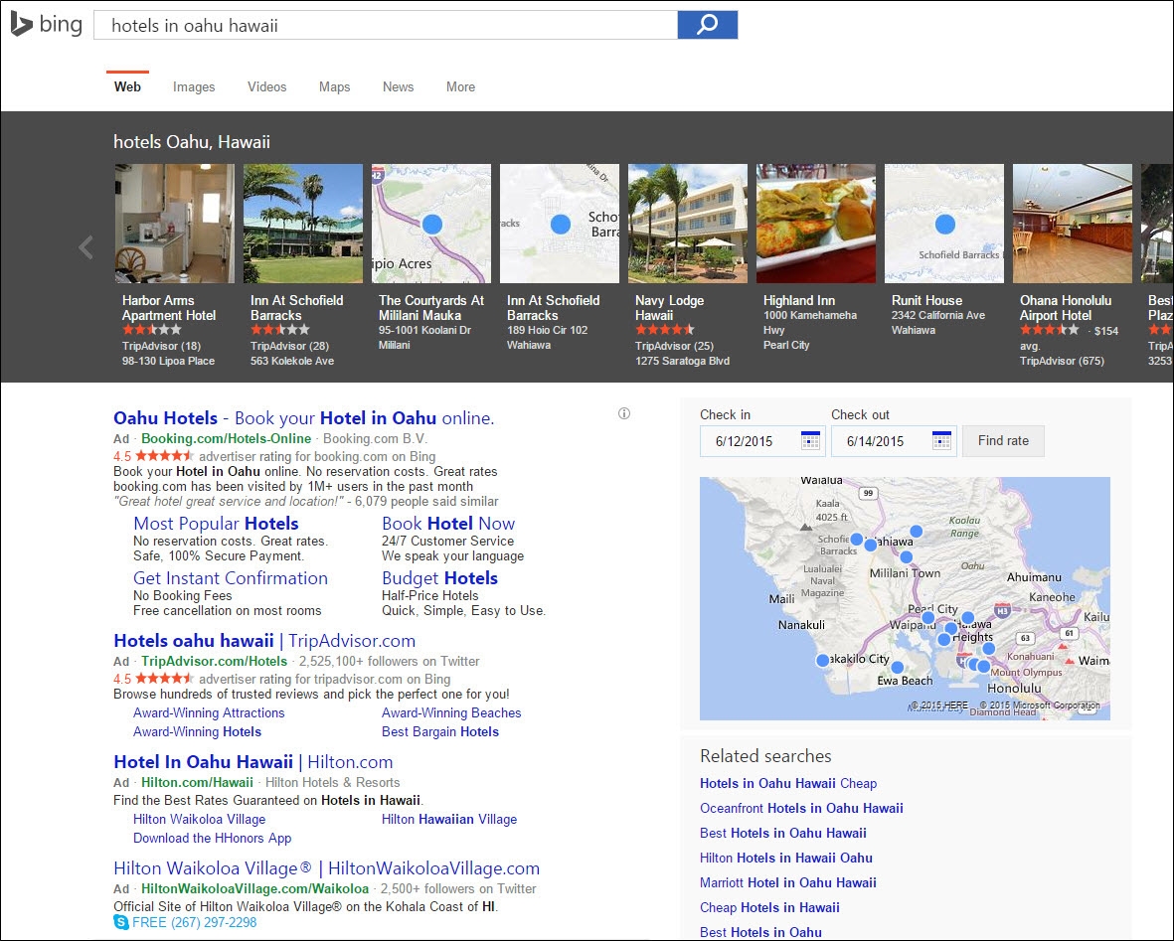This screenshot has width=1174, height=941.
Task: Open Cheap Hotels in Hawaii search
Action: click(x=769, y=907)
